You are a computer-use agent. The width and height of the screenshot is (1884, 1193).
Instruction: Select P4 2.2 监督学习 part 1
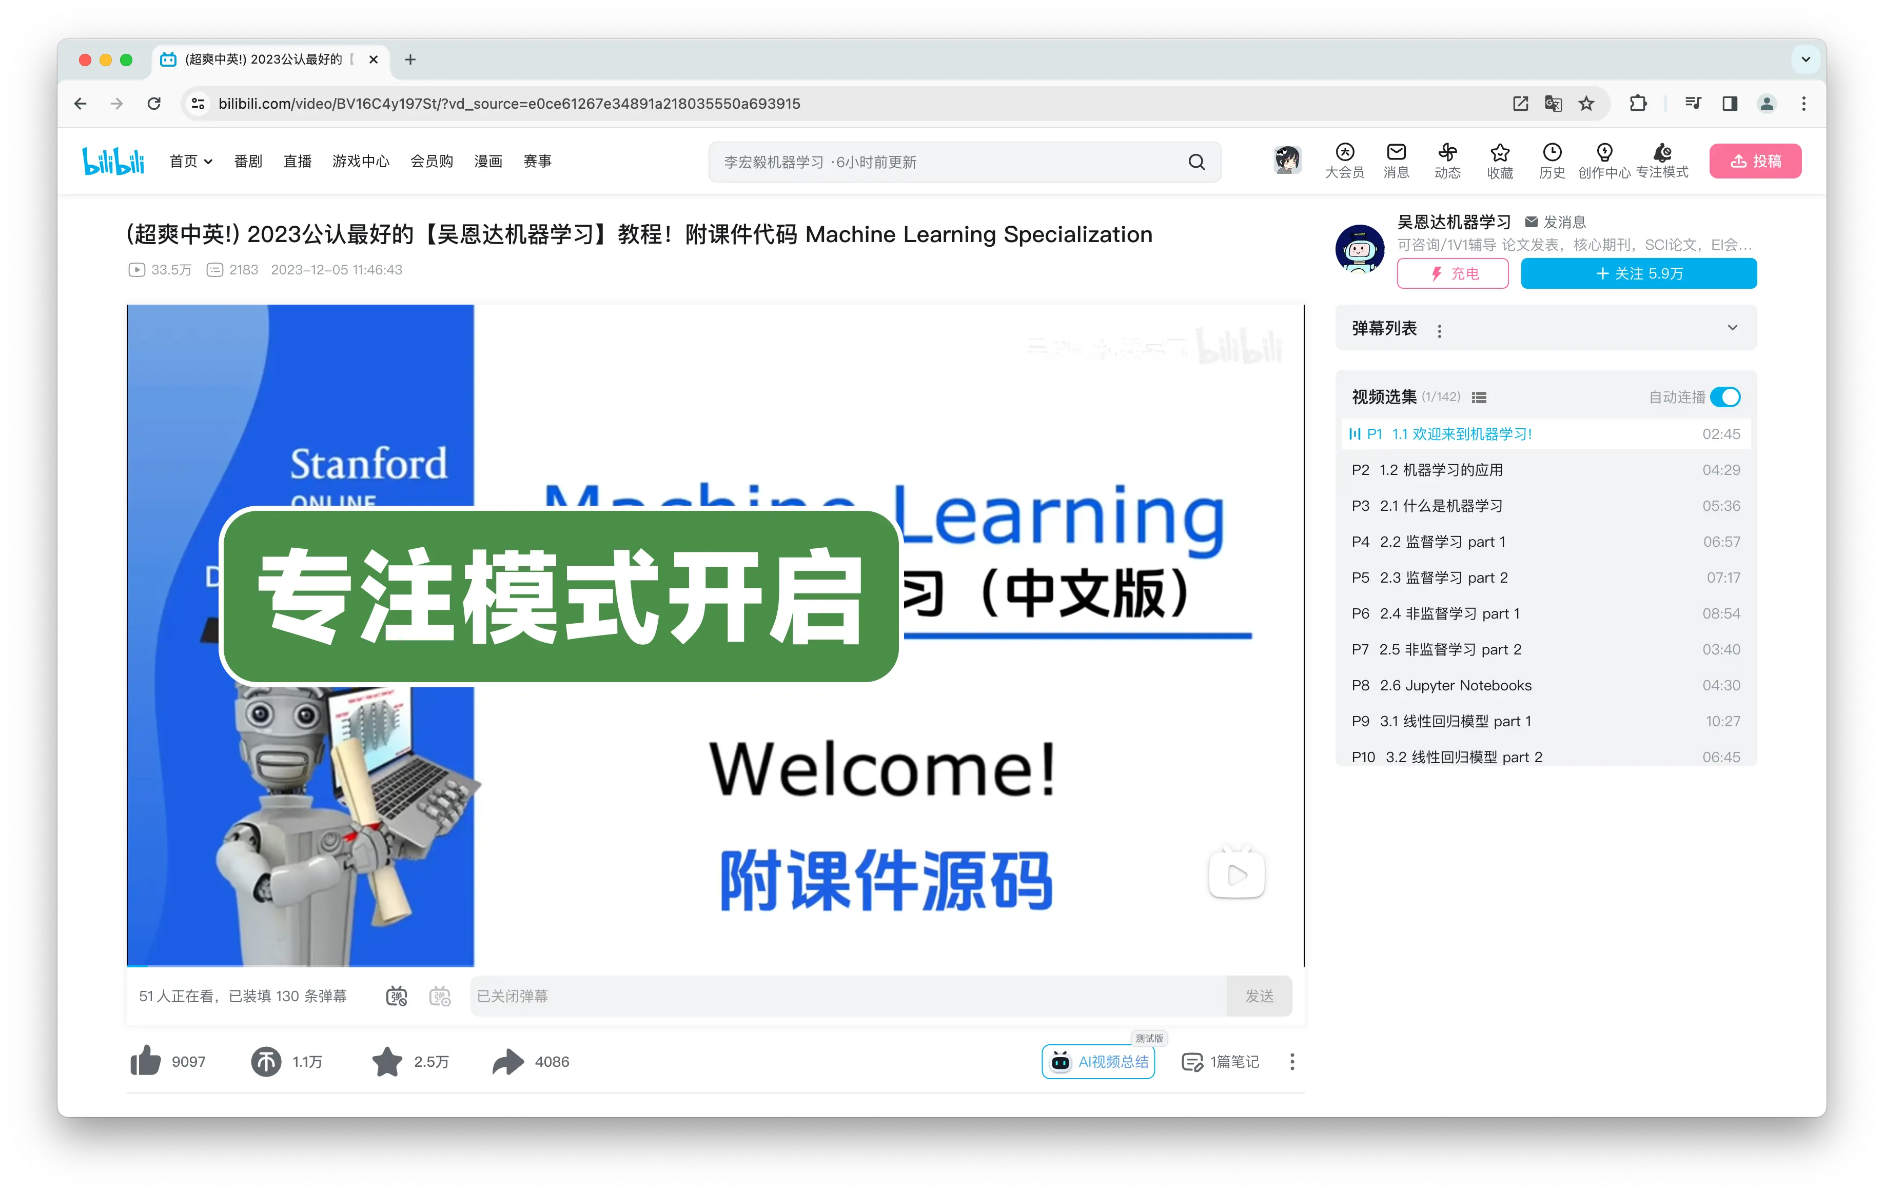(1546, 541)
